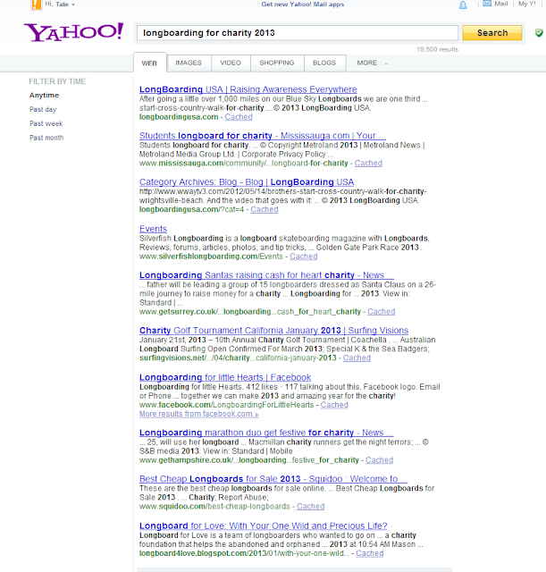Open Cached link for longboard4love.blogspot.com result
The image size is (546, 572).
(x=370, y=554)
